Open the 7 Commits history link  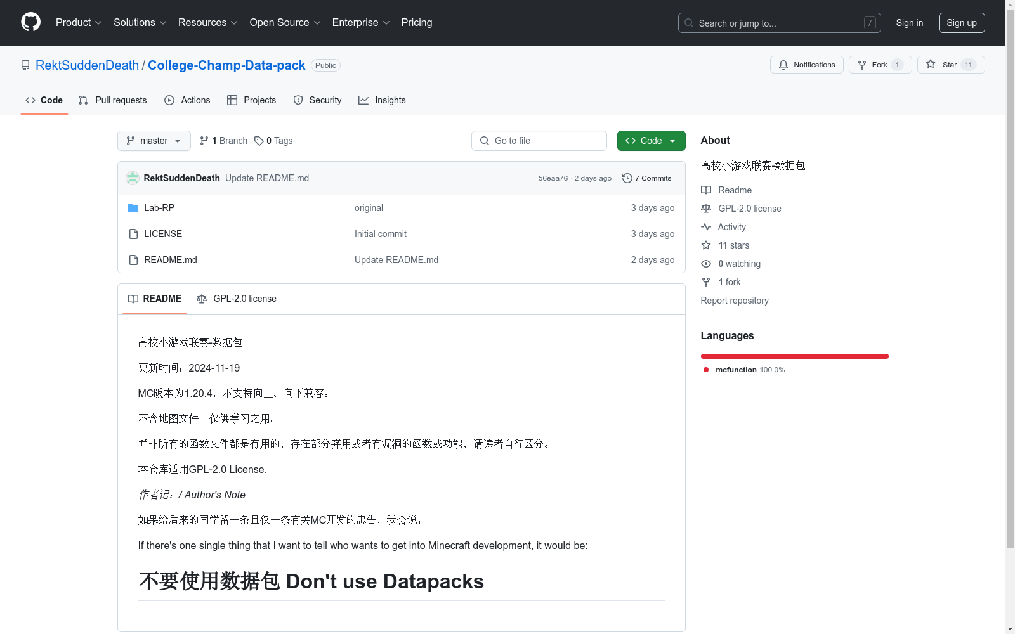tap(647, 178)
